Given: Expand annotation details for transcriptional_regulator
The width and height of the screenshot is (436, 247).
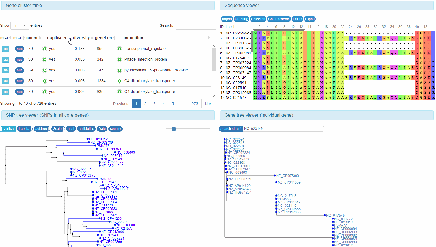Looking at the screenshot, I should click(x=119, y=49).
